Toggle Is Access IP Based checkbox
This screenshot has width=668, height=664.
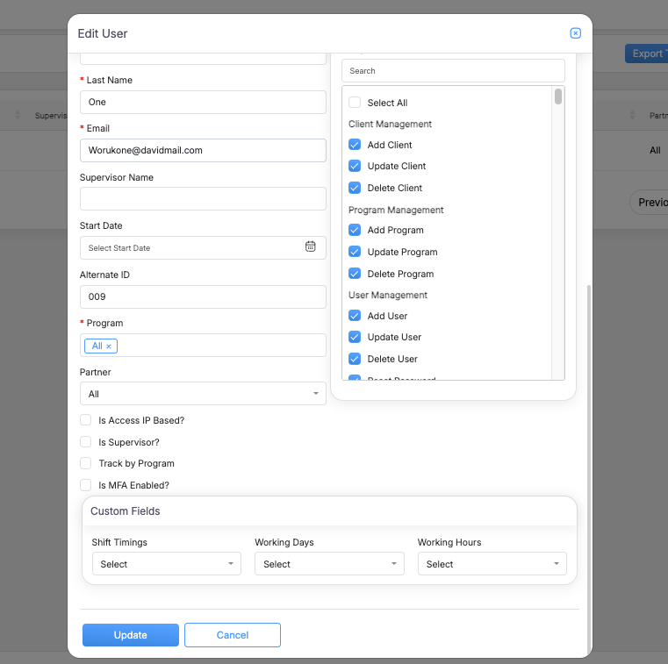86,420
